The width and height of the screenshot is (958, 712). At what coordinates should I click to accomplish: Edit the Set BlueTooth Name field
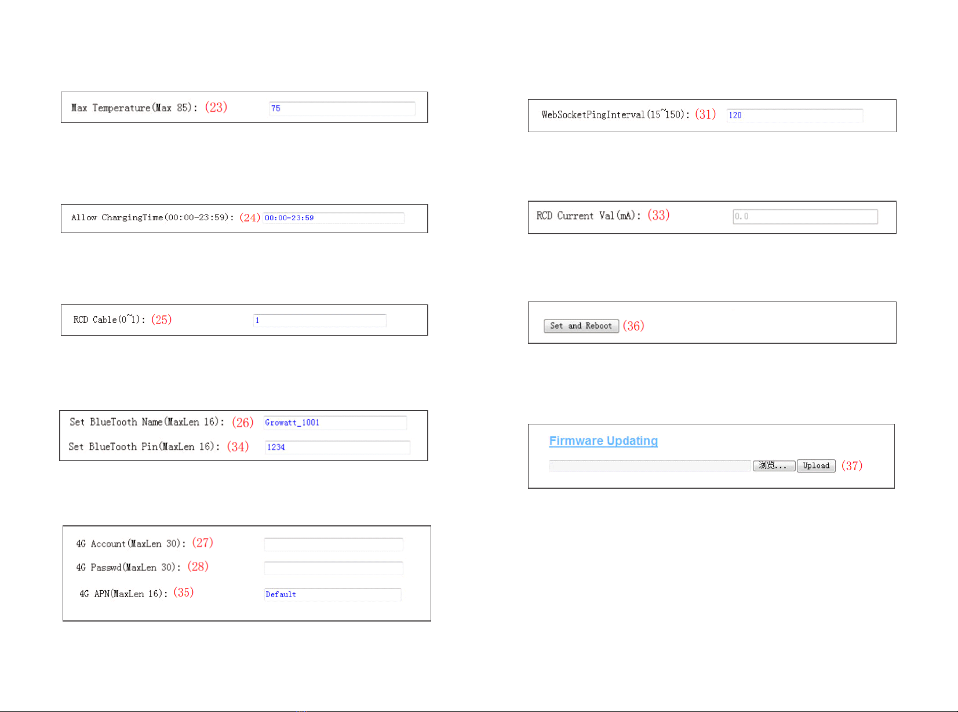[335, 423]
